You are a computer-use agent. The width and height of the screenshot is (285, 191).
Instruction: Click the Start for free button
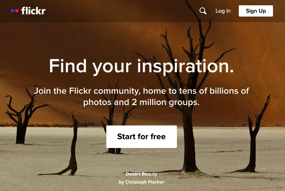tap(141, 137)
